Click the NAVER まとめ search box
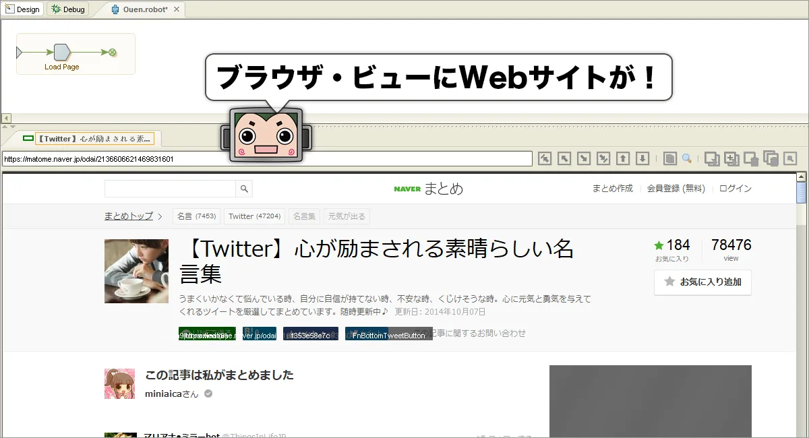809x438 pixels. tap(170, 189)
